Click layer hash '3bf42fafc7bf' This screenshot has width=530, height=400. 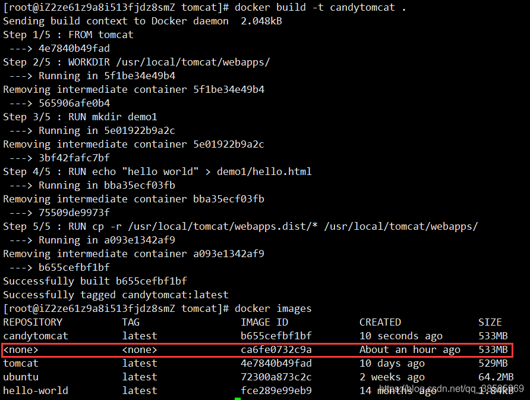click(x=74, y=158)
